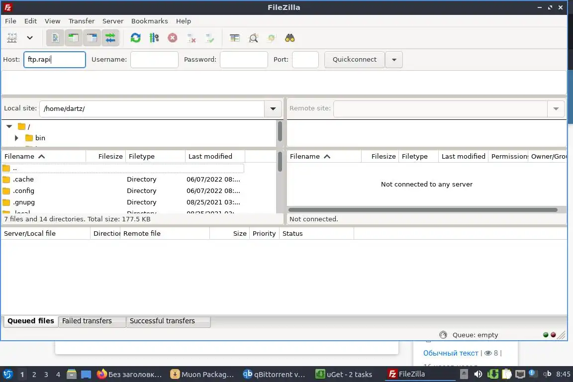
Task: Click the Password input field
Action: pos(244,60)
